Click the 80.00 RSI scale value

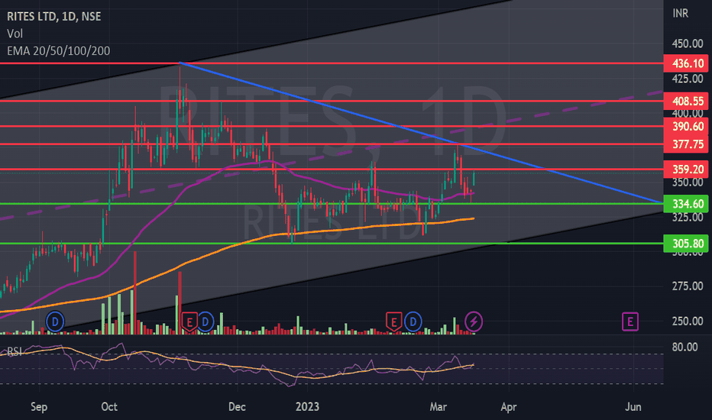(x=684, y=347)
